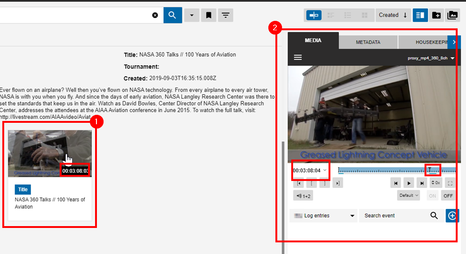Open the player hamburger menu
Screen dimensions: 466x254
coord(298,58)
